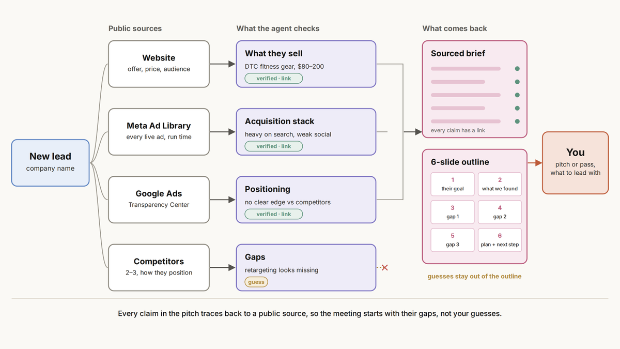Click the verified link badge under Positioning

click(x=274, y=214)
